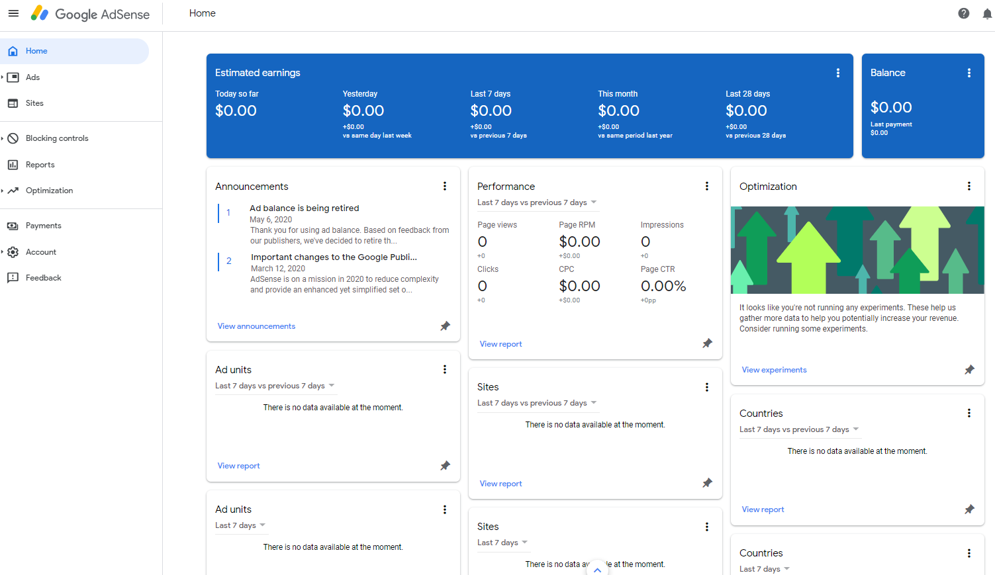Pin the Announcements card
995x575 pixels.
click(445, 326)
